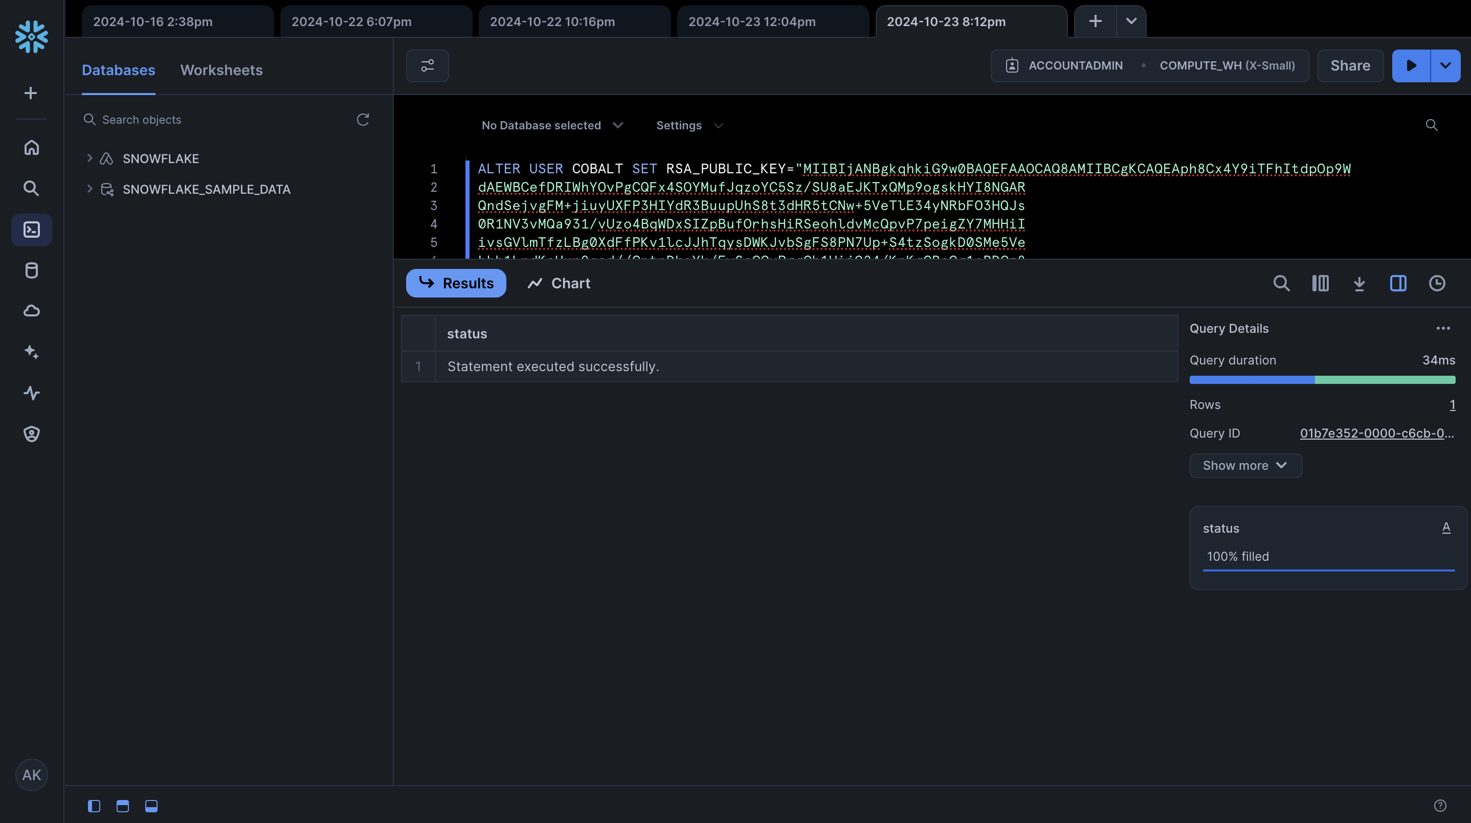Show more query details

pos(1245,465)
